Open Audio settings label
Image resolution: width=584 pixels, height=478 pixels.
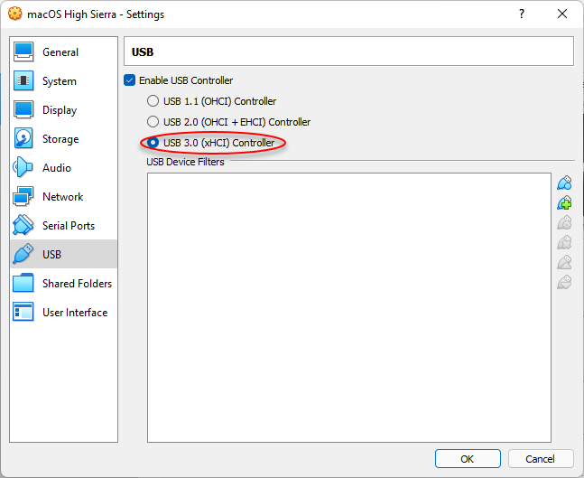tap(57, 168)
